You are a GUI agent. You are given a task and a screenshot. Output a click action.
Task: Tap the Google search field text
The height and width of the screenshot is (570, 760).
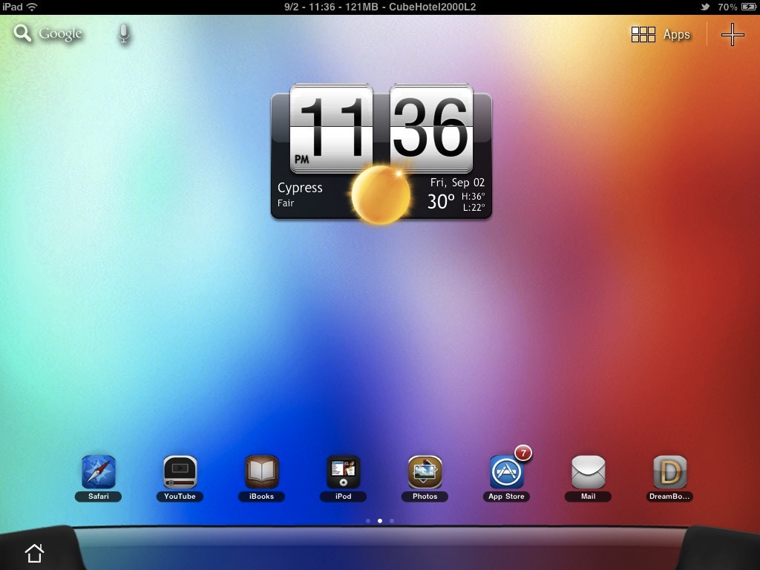click(x=61, y=34)
